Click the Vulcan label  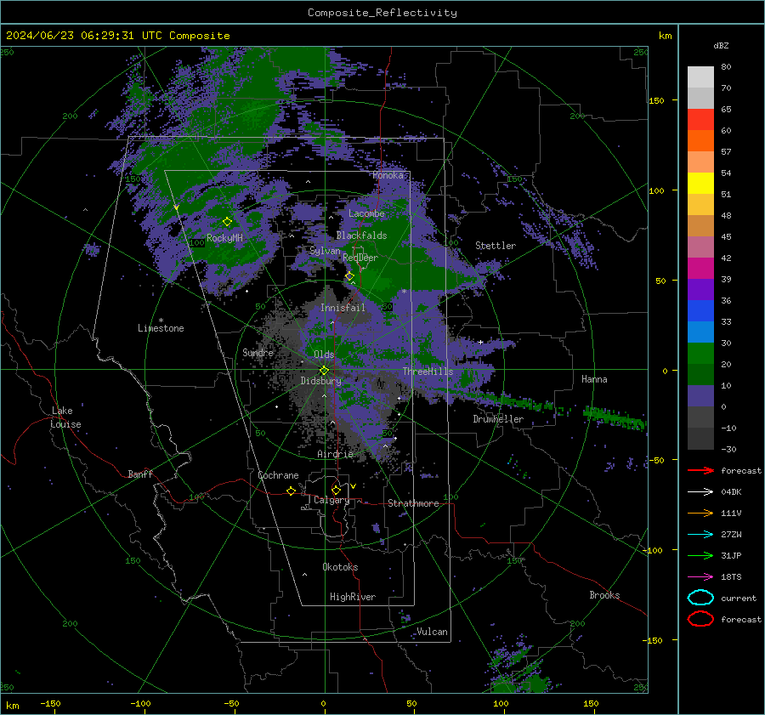click(432, 632)
